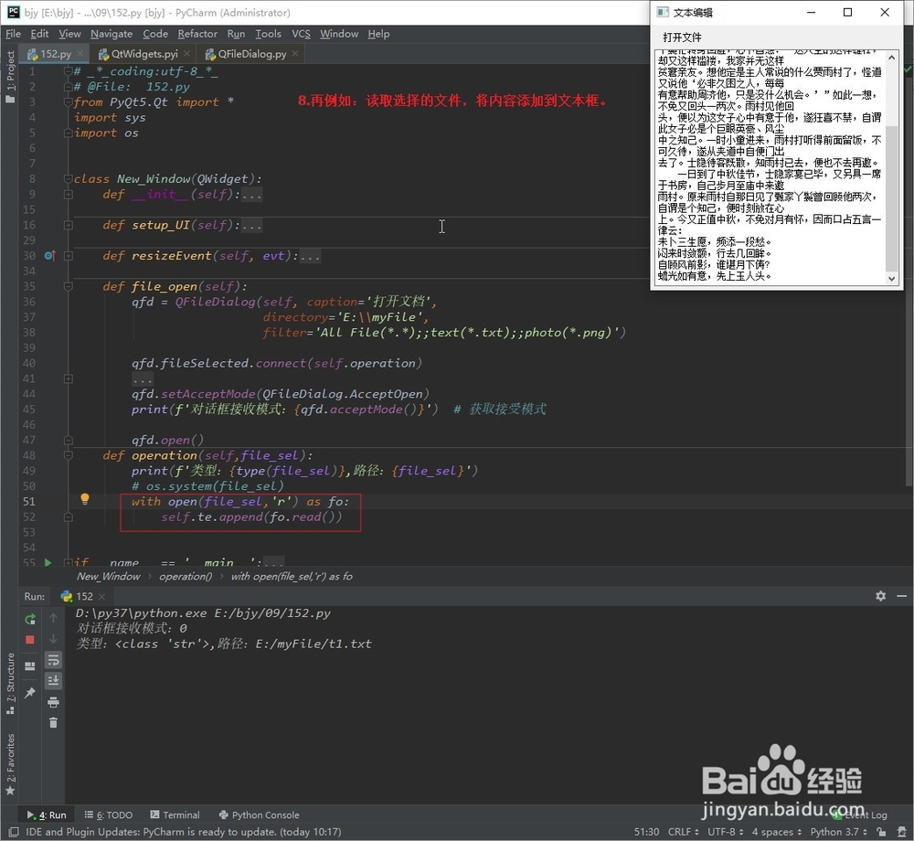914x841 pixels.
Task: Click the override gutter icon on line 30
Action: coord(49,255)
